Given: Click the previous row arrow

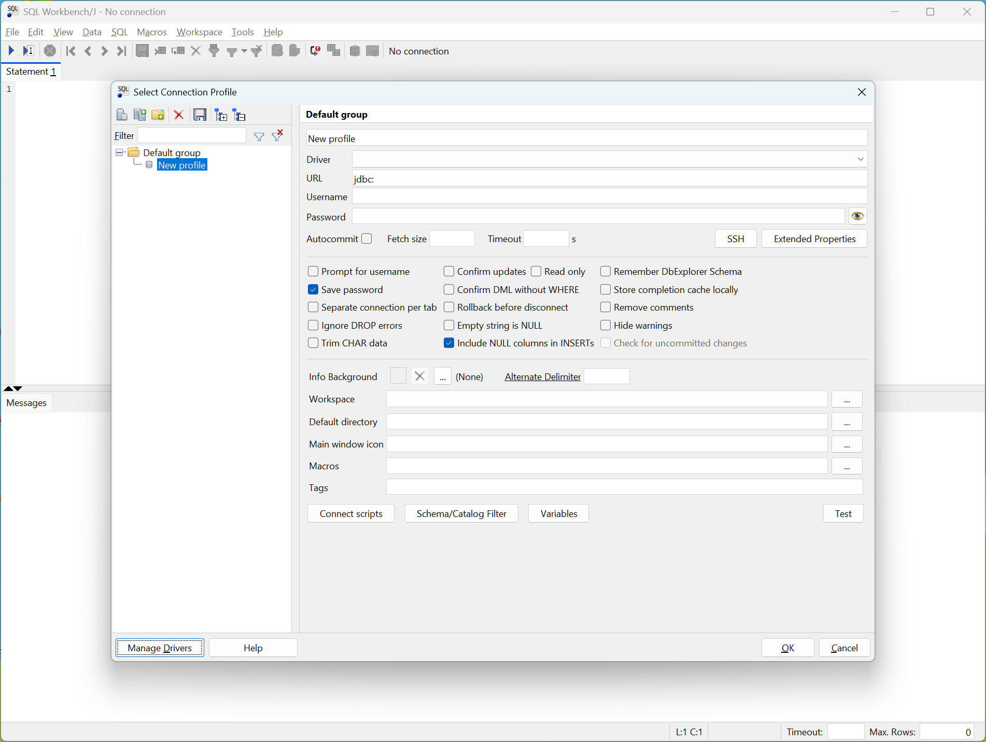Looking at the screenshot, I should [88, 51].
